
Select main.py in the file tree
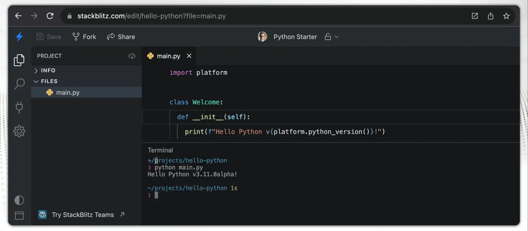[x=68, y=92]
